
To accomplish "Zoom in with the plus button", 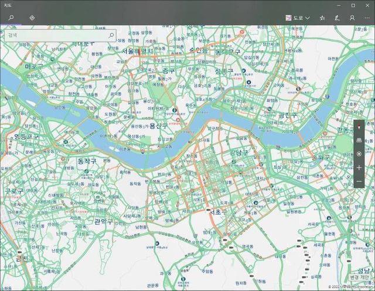I will [x=359, y=168].
